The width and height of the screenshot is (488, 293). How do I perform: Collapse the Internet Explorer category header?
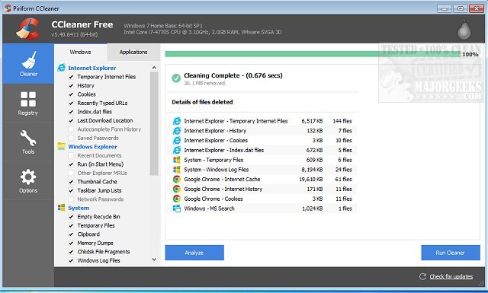coord(91,68)
